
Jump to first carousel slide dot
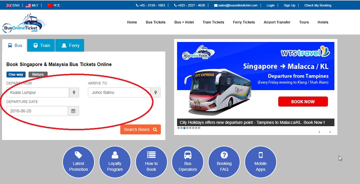click(x=179, y=128)
